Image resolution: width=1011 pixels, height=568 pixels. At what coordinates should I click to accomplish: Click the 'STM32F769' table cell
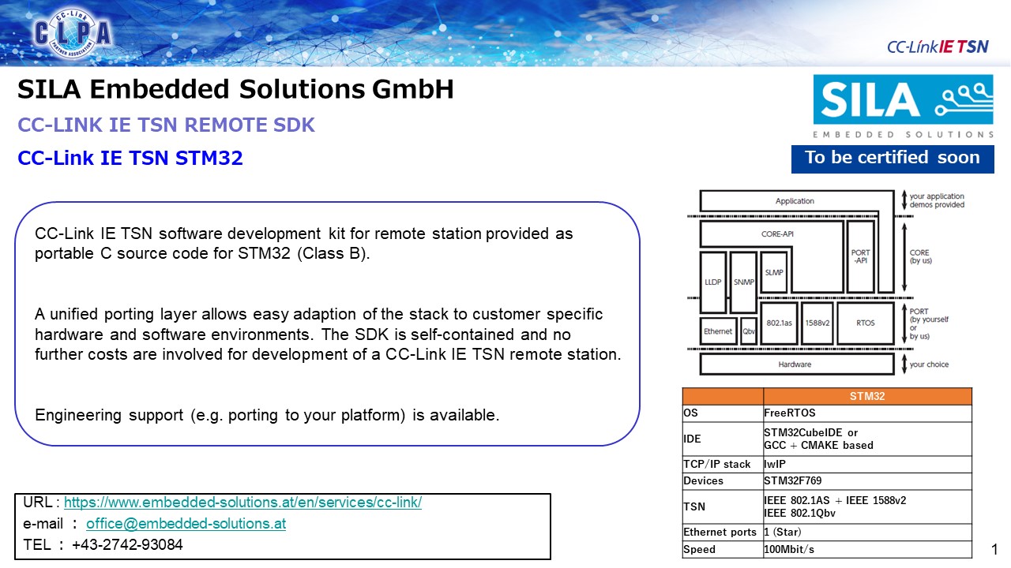click(867, 480)
